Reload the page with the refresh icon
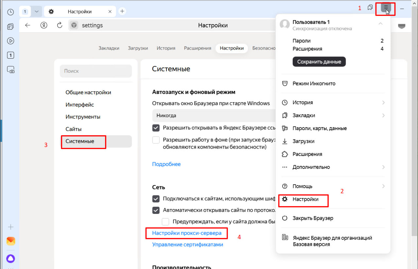 pyautogui.click(x=60, y=25)
